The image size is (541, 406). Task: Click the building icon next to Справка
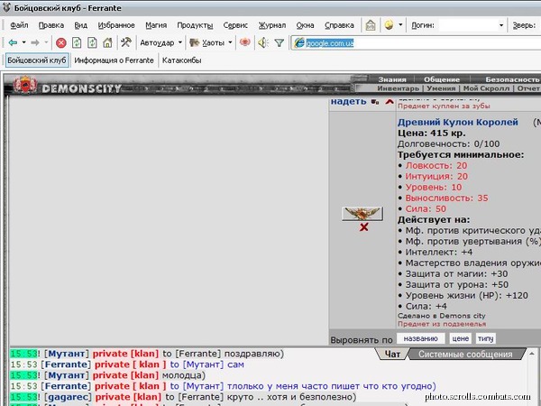pos(371,25)
